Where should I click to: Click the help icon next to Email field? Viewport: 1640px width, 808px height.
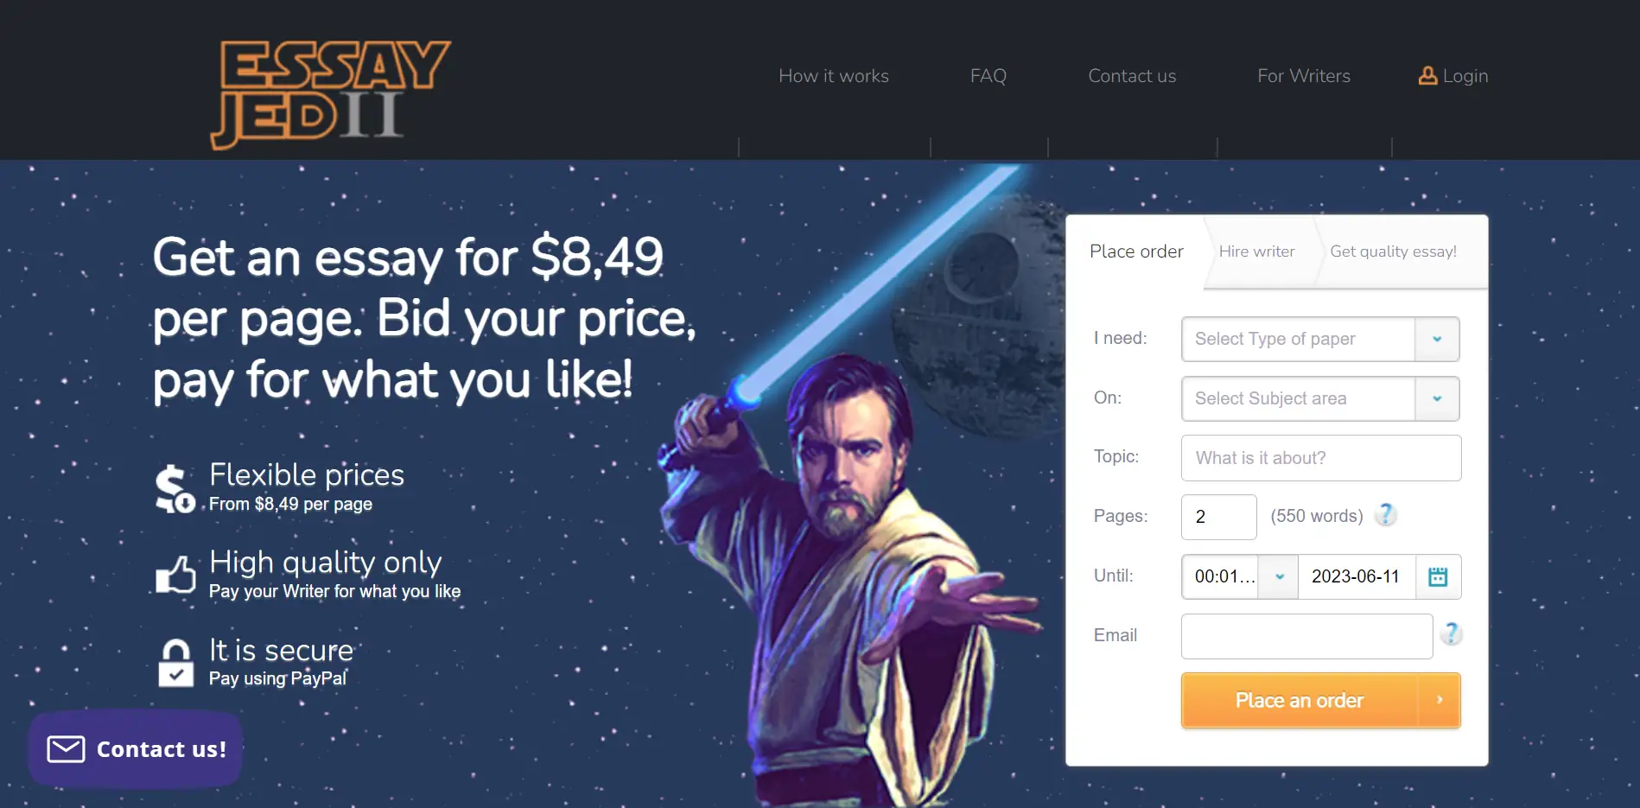coord(1451,634)
